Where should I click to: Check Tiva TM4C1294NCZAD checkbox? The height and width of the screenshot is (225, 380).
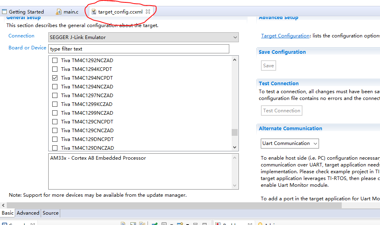pyautogui.click(x=55, y=86)
